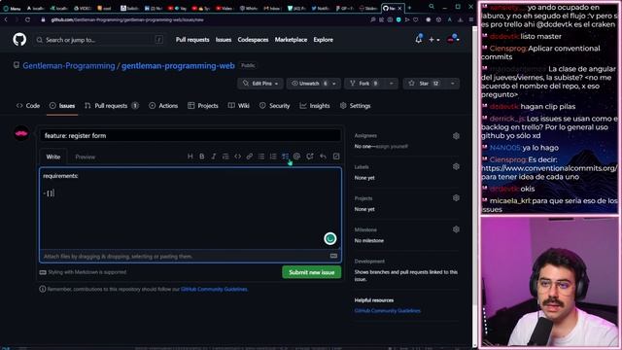Open the browser Menu button
622x350 pixels.
(x=12, y=8)
